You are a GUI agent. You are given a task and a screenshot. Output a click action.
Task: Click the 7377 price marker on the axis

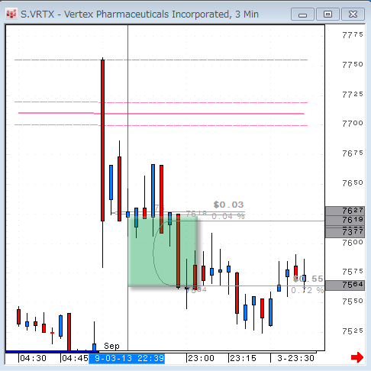pos(345,232)
